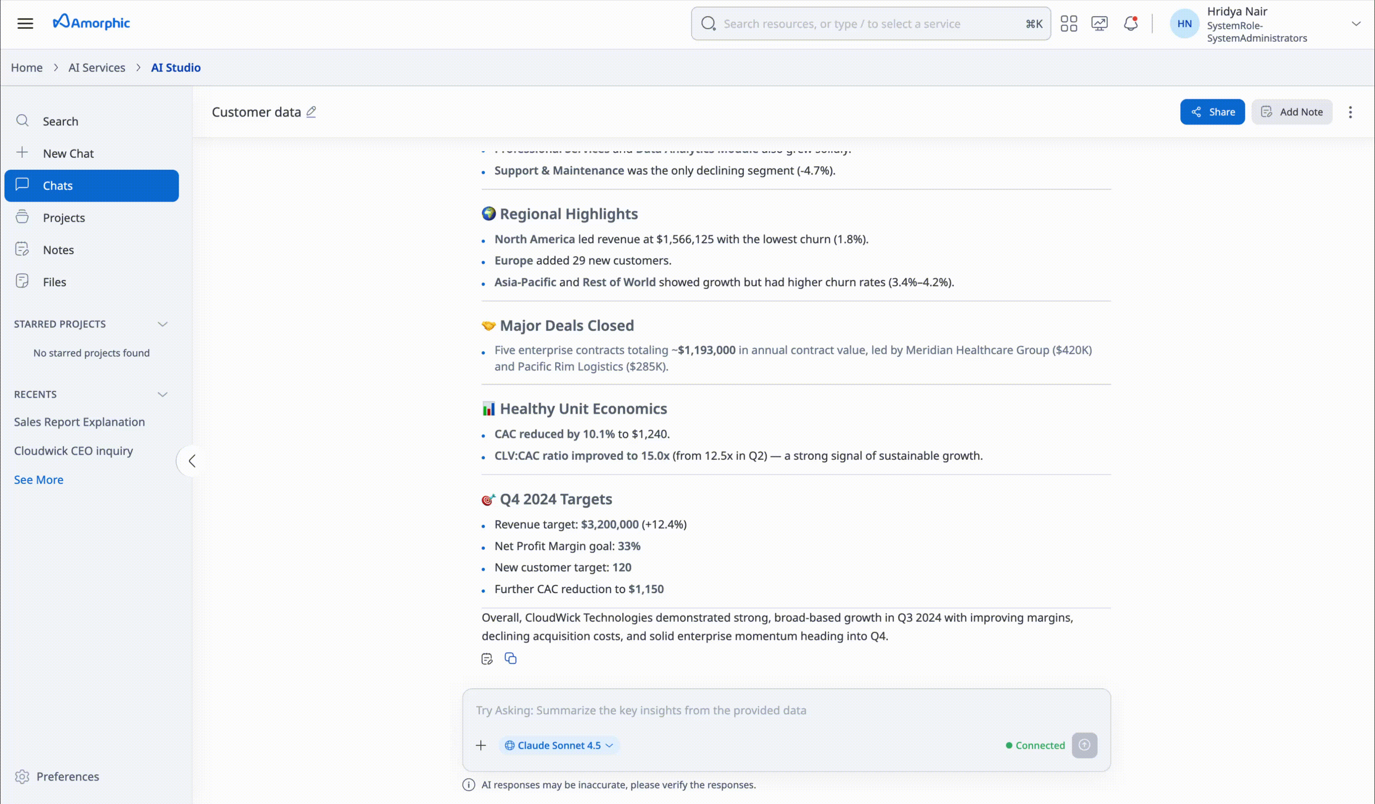Add attachment with the plus icon
This screenshot has width=1375, height=804.
(481, 745)
